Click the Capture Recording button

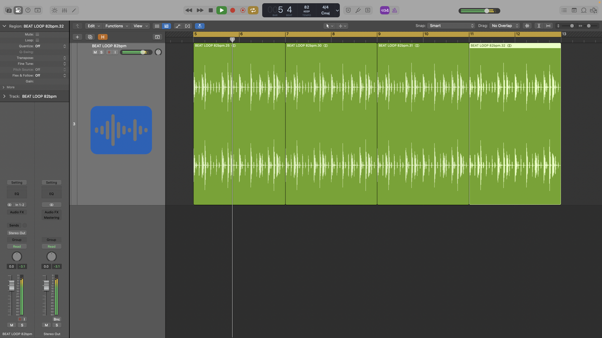pyautogui.click(x=243, y=10)
